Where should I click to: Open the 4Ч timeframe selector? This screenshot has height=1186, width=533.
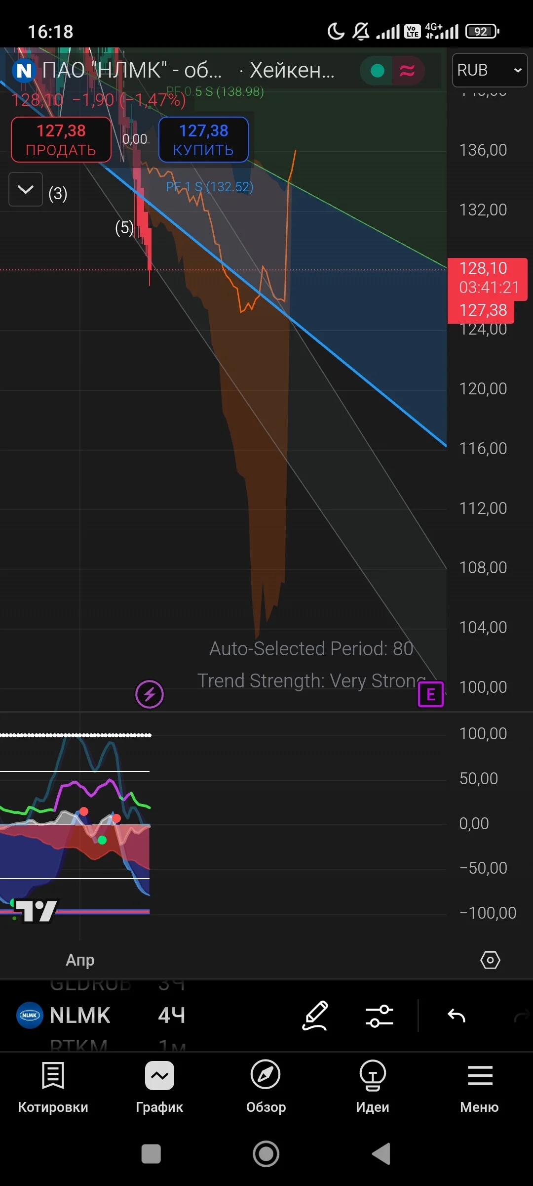[172, 1016]
